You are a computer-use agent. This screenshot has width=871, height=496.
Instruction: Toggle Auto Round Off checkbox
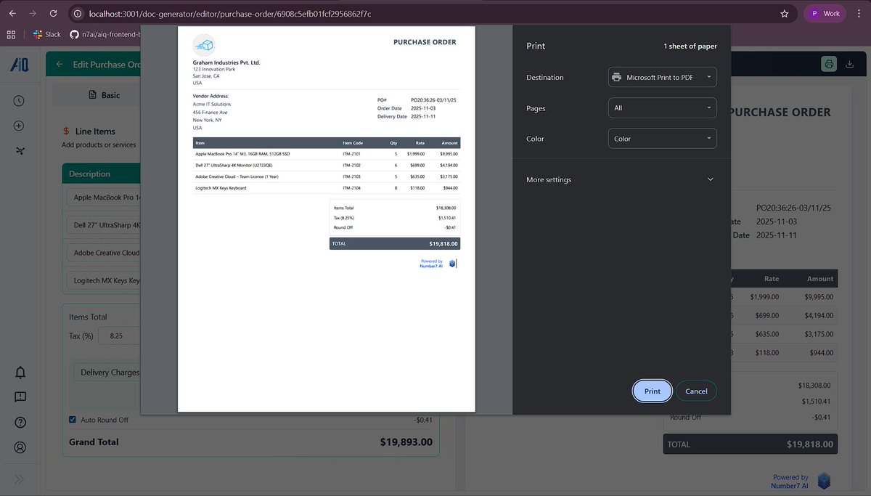coord(73,420)
